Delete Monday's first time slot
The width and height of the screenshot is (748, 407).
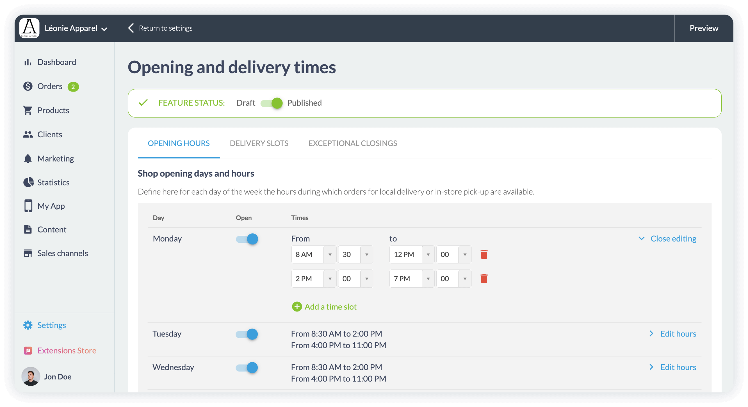484,254
